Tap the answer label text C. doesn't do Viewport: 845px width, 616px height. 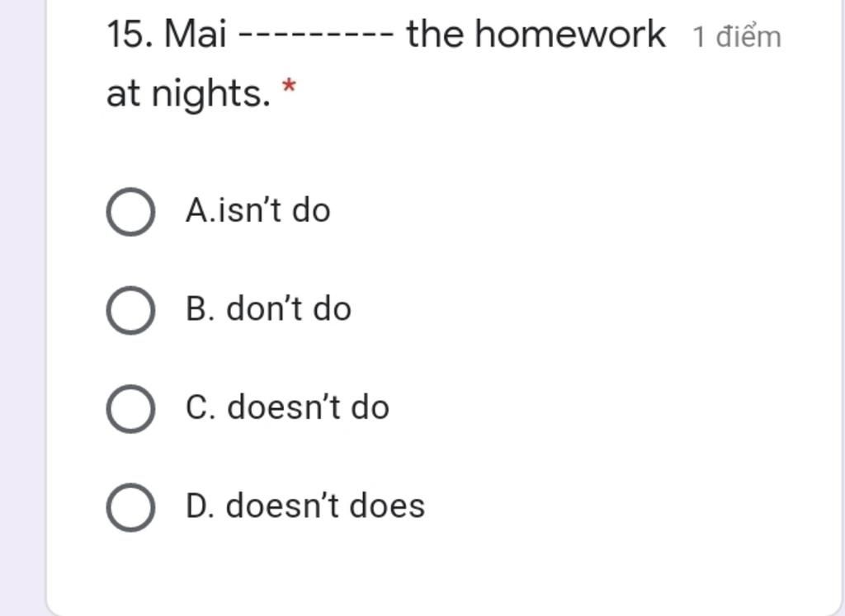287,407
